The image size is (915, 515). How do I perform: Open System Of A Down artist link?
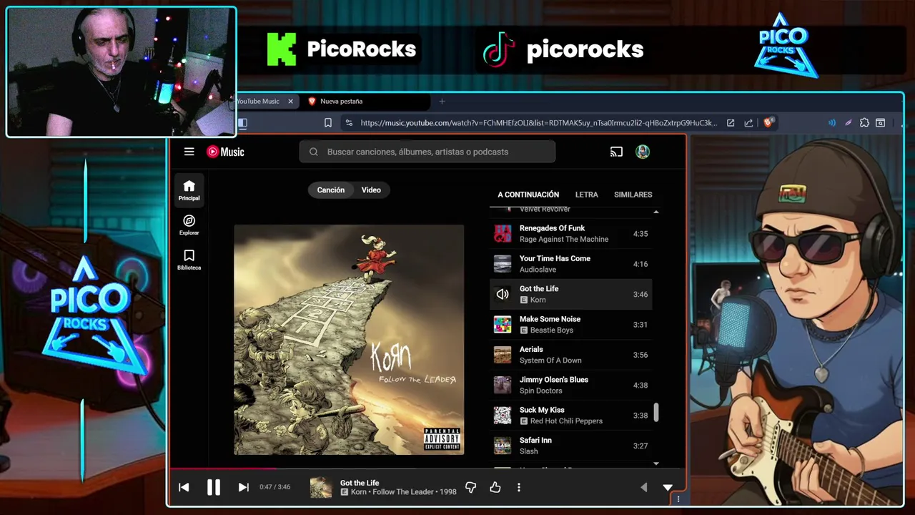pos(550,360)
